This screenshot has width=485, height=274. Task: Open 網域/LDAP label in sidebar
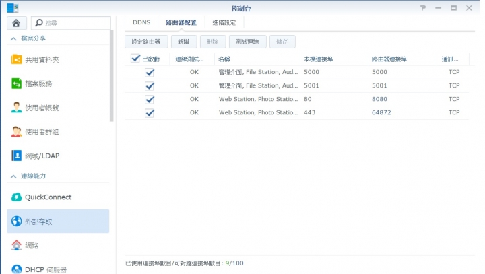42,156
